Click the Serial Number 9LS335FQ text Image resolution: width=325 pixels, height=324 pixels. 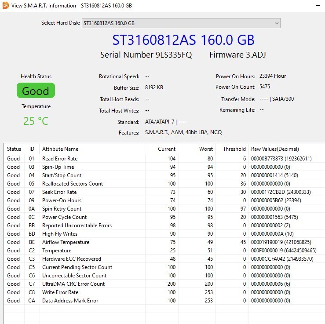pyautogui.click(x=146, y=55)
